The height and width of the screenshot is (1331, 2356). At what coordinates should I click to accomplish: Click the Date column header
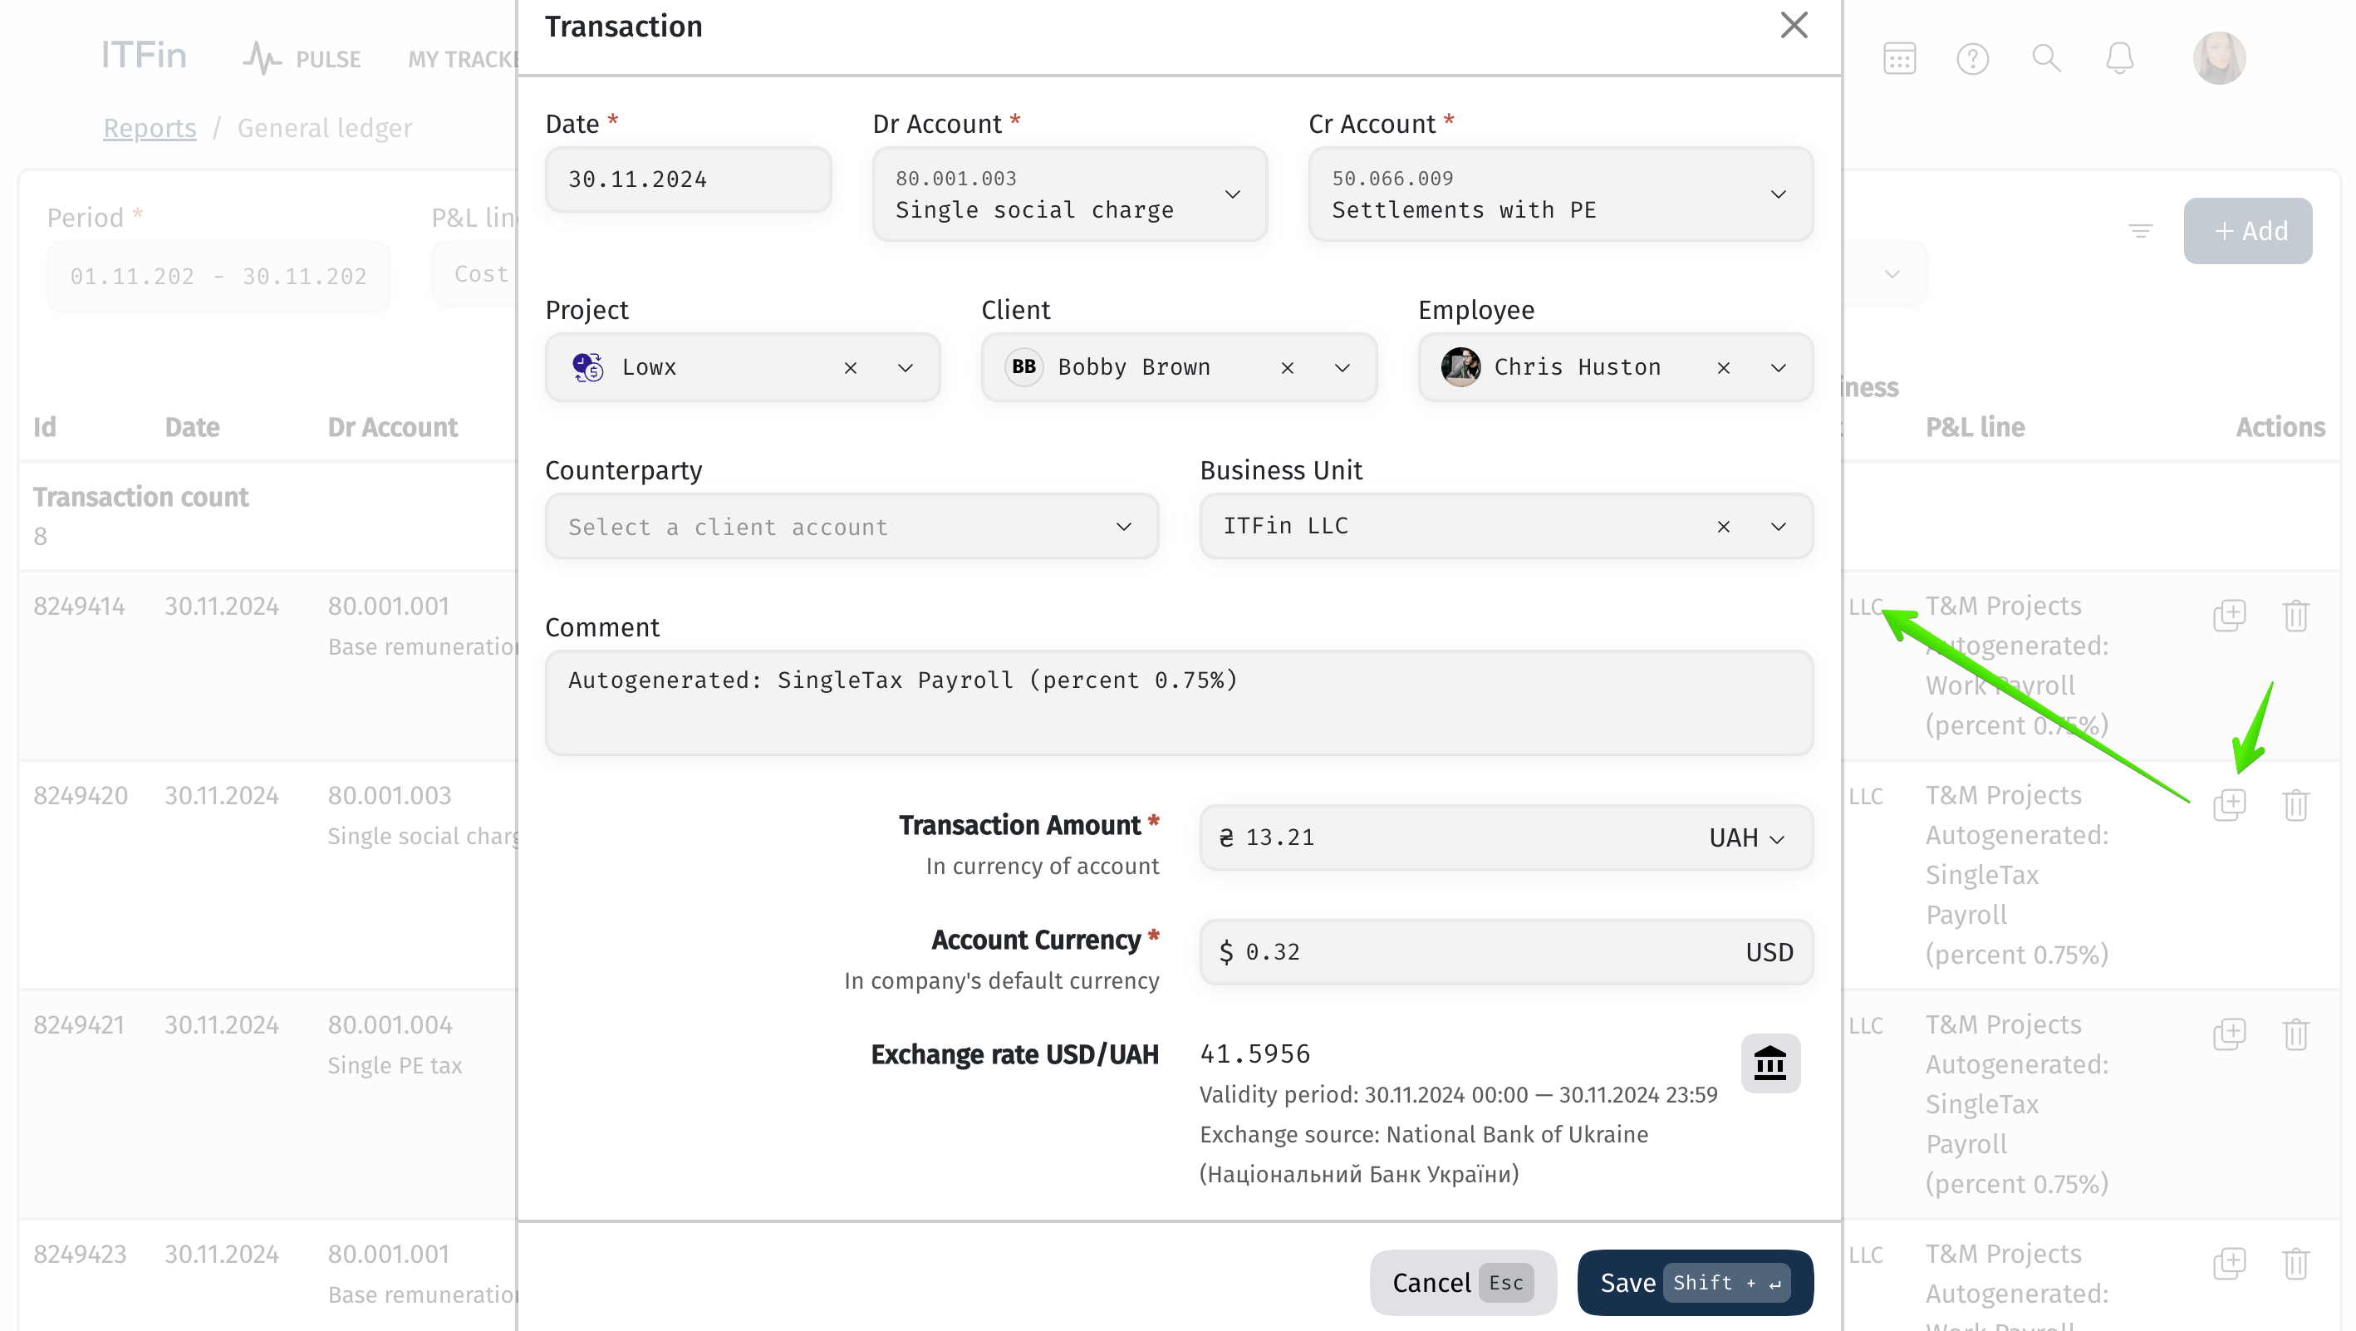(192, 427)
